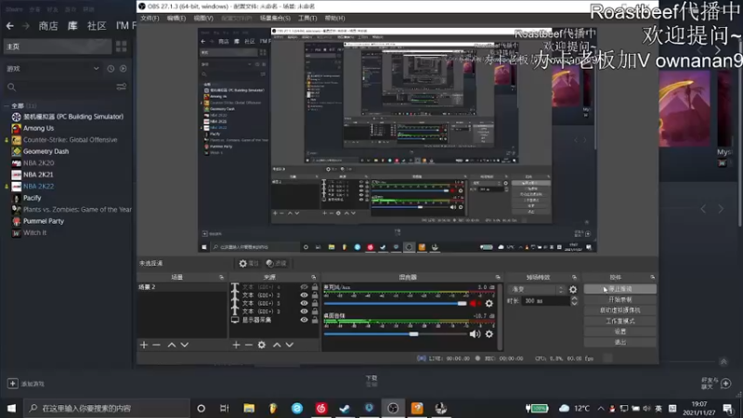Open settings gear for 麦克风/Aux channel

489,304
